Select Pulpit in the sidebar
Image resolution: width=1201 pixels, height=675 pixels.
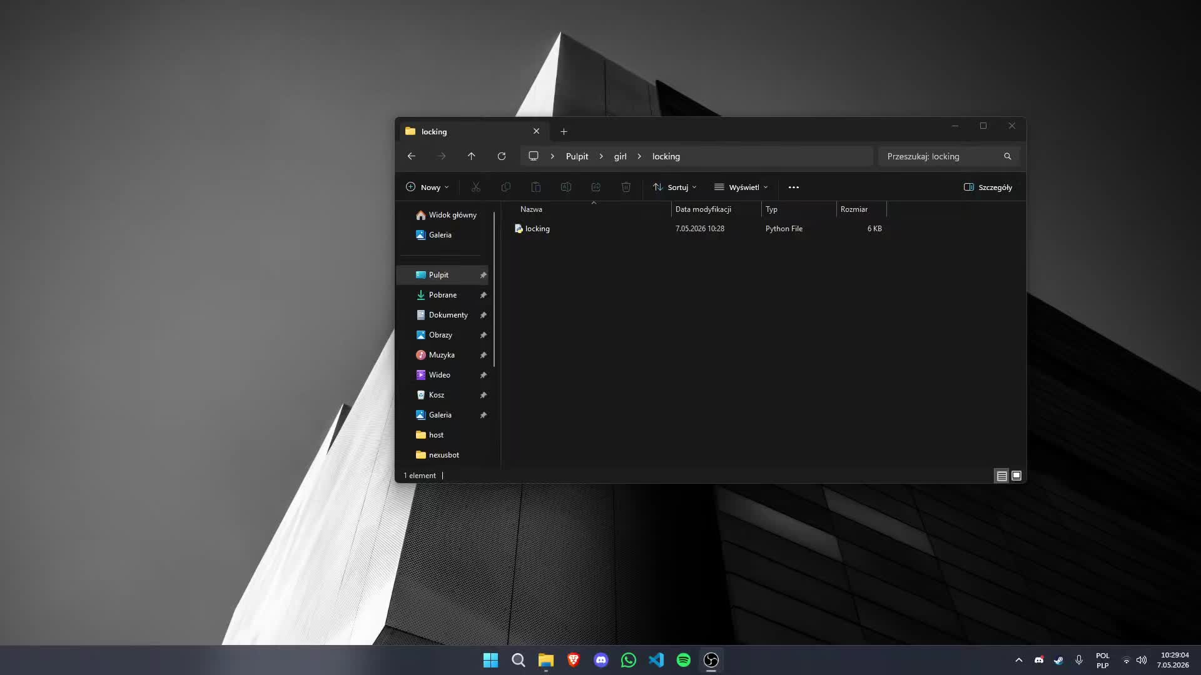pos(443,275)
